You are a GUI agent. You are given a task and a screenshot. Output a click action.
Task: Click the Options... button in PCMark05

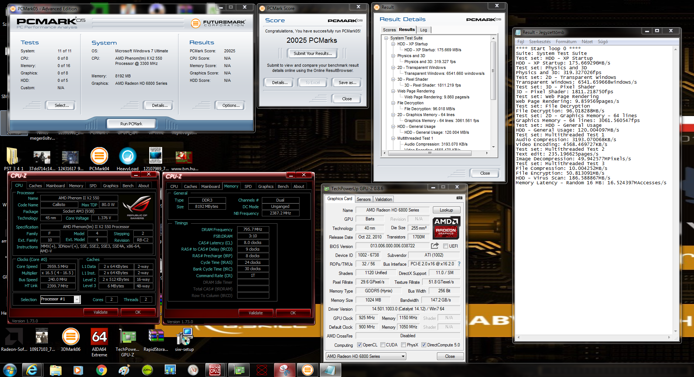click(x=231, y=105)
